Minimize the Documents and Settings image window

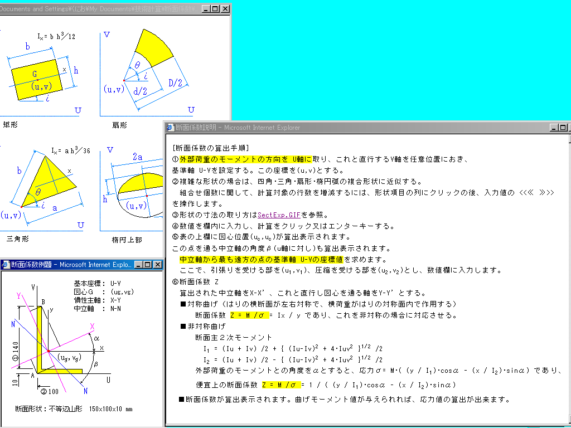(205, 9)
